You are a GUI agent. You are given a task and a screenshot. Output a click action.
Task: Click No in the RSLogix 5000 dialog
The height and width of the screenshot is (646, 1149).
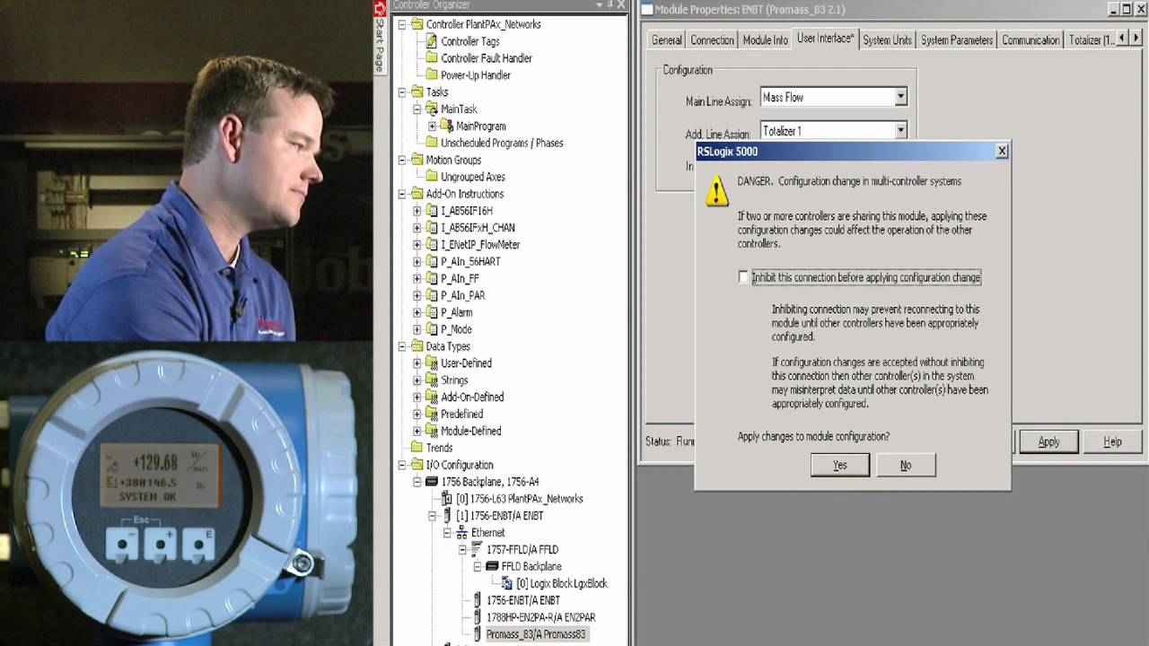(x=906, y=465)
